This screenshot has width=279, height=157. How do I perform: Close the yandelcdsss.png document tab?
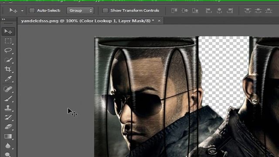[159, 20]
